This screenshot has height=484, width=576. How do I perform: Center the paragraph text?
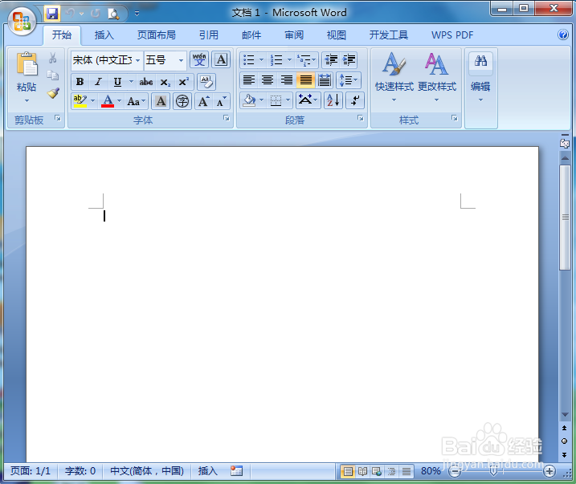[x=268, y=80]
